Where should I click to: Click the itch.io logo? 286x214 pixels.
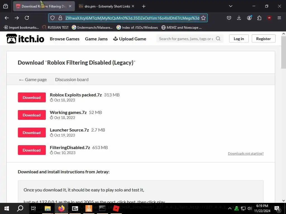click(25, 38)
